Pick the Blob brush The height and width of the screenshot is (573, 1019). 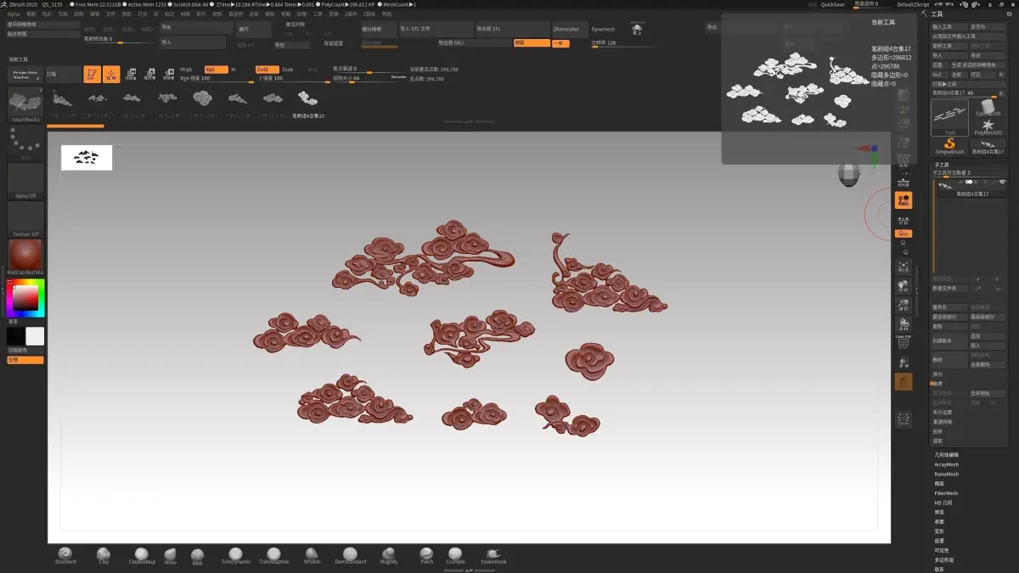pos(197,556)
